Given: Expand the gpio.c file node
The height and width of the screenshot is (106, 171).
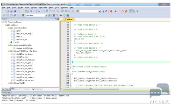Looking at the screenshot, I should [12, 31].
